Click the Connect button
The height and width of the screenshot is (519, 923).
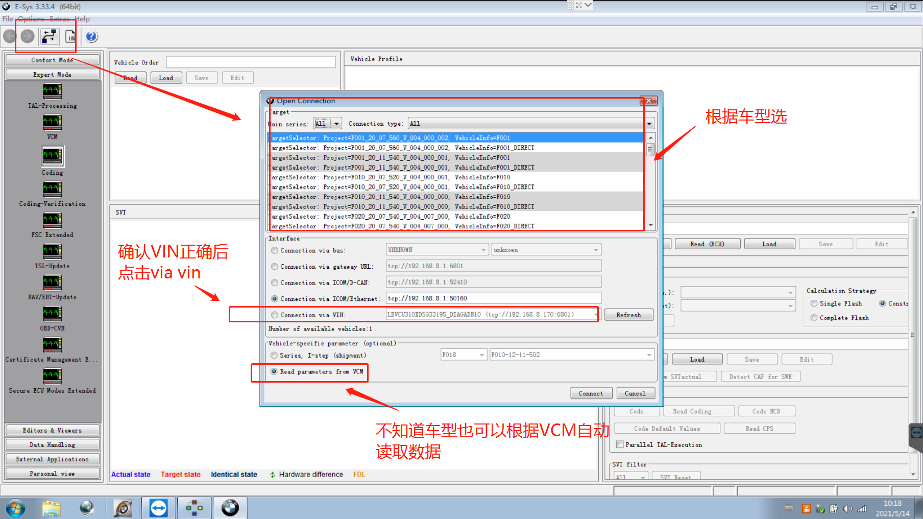[591, 393]
